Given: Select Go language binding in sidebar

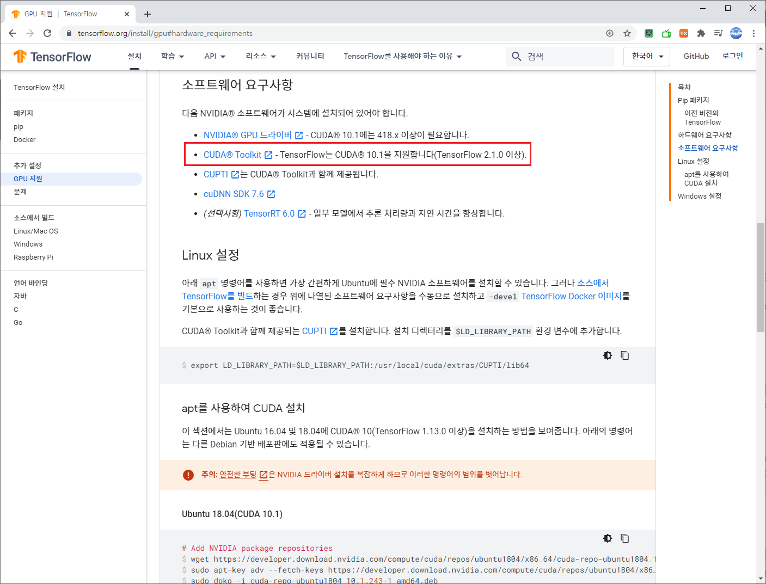Looking at the screenshot, I should click(18, 323).
